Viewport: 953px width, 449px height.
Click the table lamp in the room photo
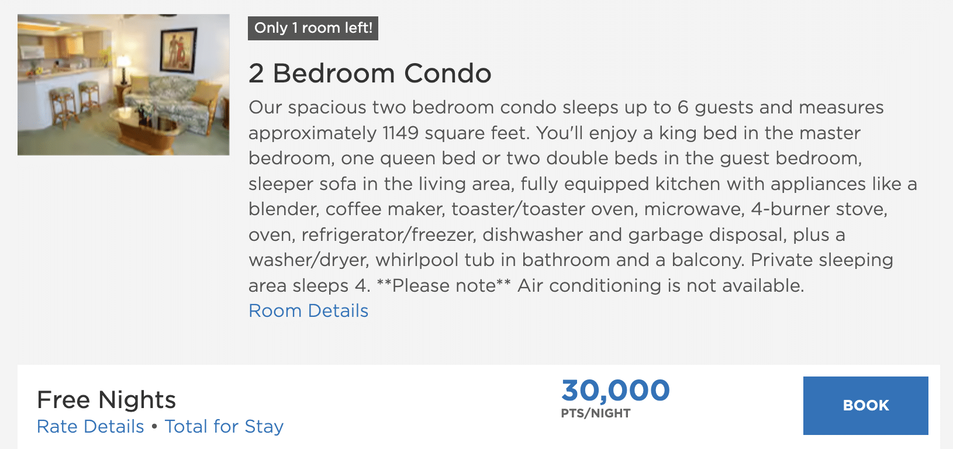(x=123, y=70)
